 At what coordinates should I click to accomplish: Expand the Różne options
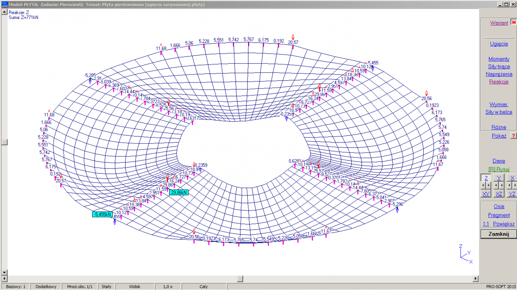point(499,127)
